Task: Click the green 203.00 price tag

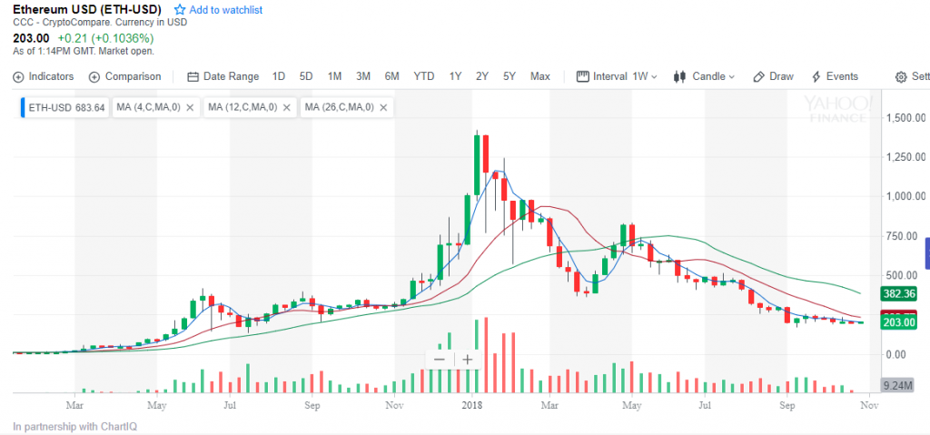Action: (x=899, y=322)
